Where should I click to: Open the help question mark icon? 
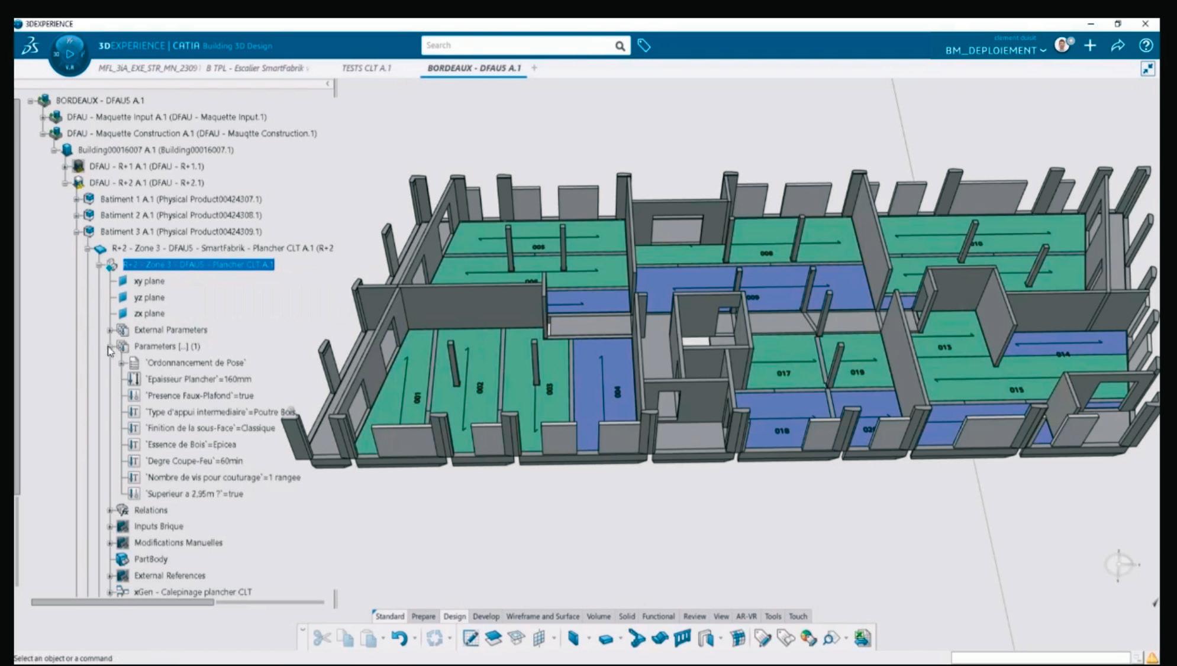click(1146, 46)
